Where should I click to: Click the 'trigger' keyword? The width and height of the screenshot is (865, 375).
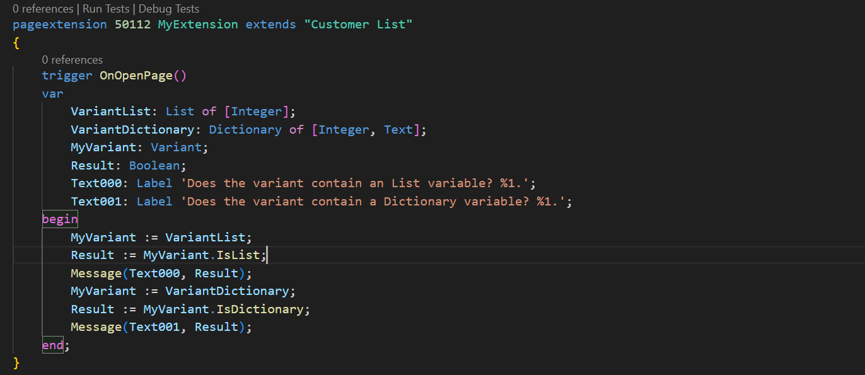(67, 76)
